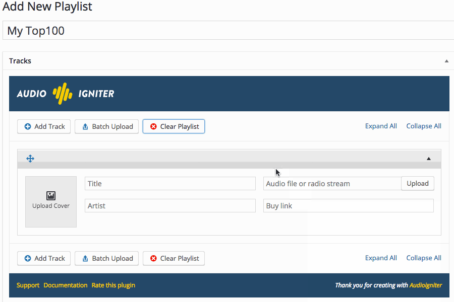Click the top Clear Playlist button

[174, 126]
